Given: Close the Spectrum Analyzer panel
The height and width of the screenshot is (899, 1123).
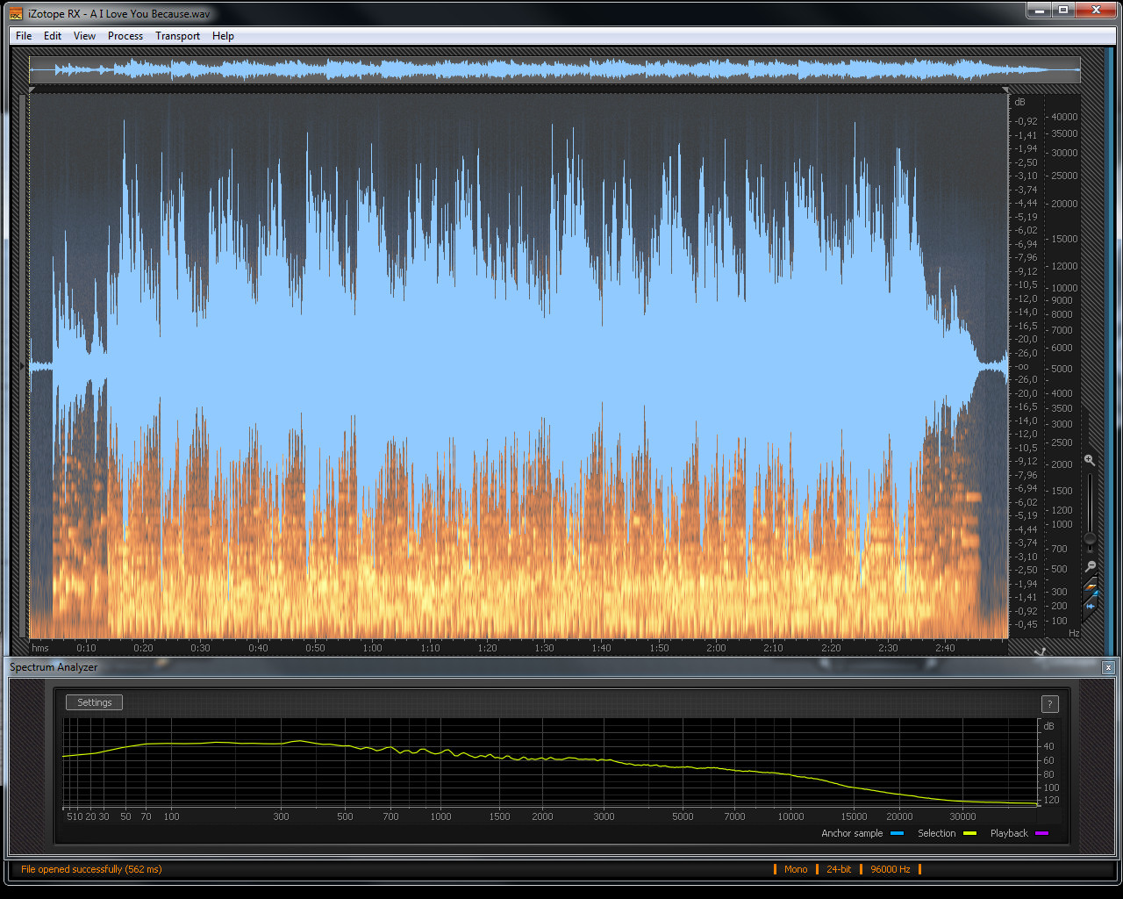Looking at the screenshot, I should [x=1108, y=668].
